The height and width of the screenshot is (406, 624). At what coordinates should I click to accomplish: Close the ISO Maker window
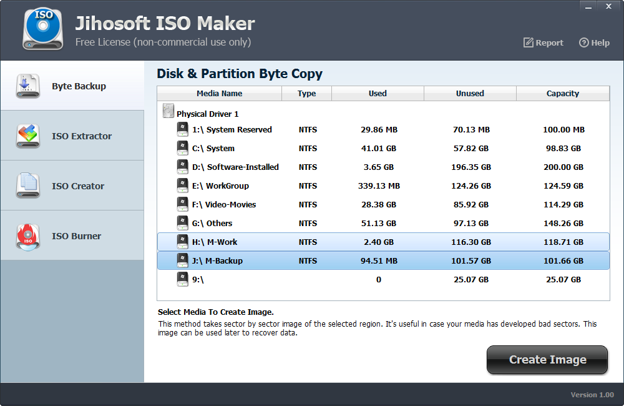(x=608, y=6)
